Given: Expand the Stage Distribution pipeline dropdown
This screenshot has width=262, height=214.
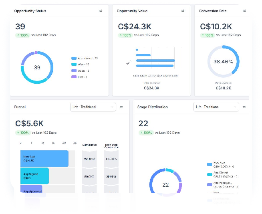Looking at the screenshot, I should tap(216, 107).
